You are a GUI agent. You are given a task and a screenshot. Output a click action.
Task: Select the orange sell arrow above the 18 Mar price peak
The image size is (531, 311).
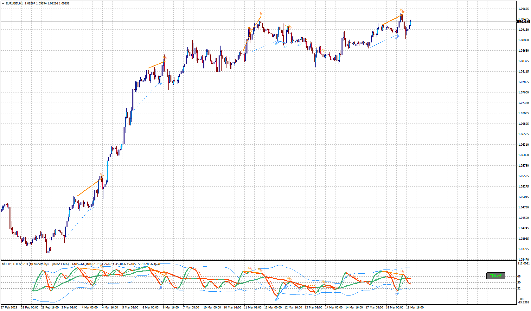click(x=402, y=11)
